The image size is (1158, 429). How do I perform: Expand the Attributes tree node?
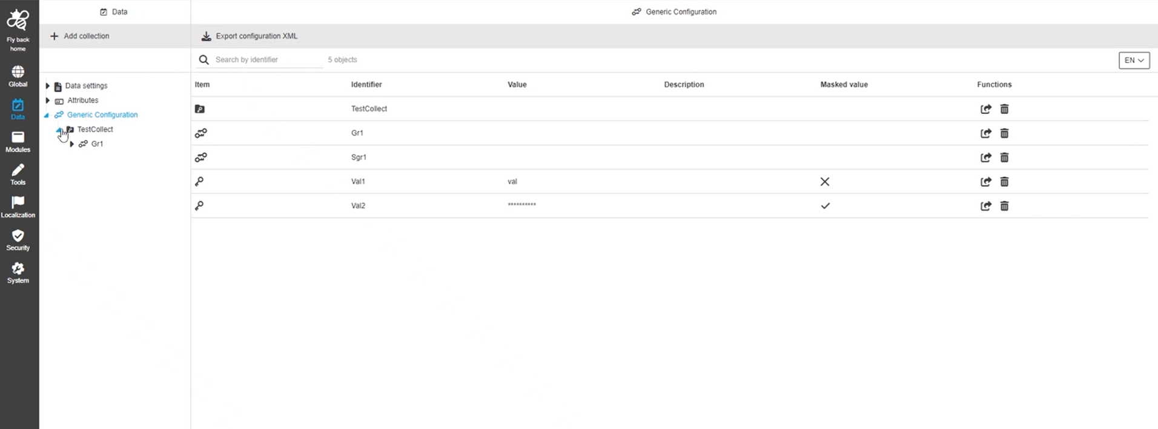coord(47,101)
